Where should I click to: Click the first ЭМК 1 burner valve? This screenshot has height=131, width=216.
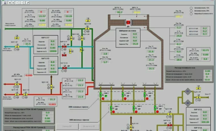[101, 95]
